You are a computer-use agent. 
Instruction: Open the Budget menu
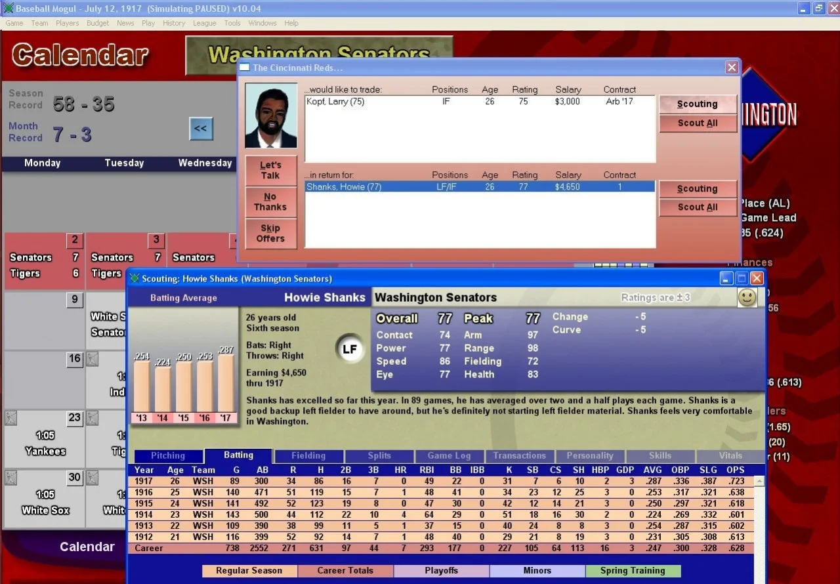click(x=98, y=23)
